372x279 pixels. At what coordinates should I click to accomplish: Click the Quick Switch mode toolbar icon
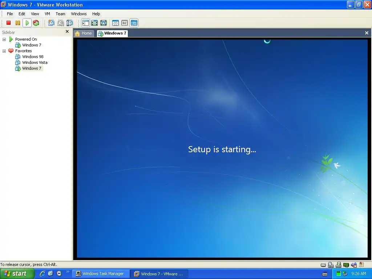point(104,23)
